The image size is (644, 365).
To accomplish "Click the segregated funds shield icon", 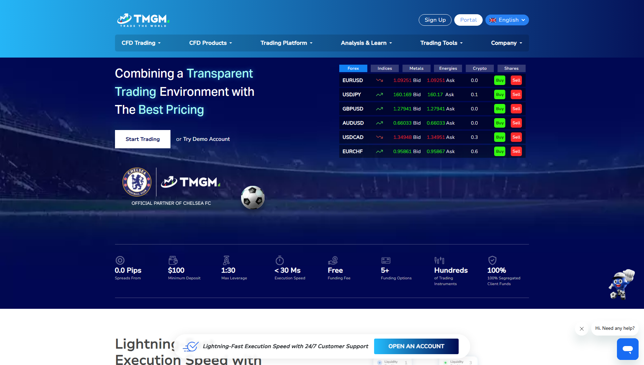I will click(492, 260).
